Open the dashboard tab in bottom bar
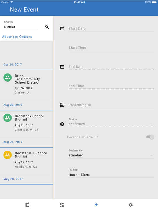 point(62,205)
